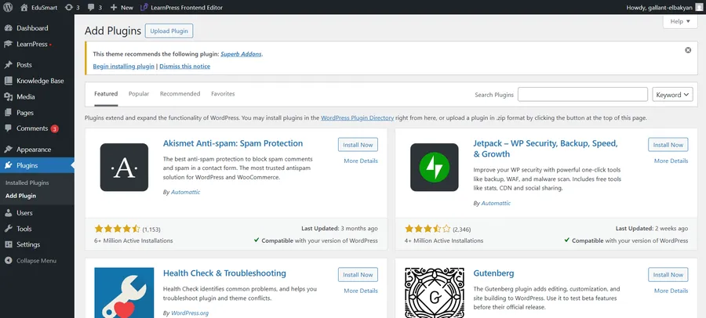Open the Superb Addons link
This screenshot has width=706, height=318.
coord(241,54)
